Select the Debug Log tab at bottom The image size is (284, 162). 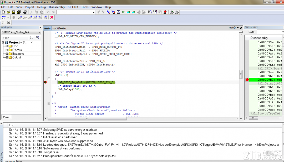pyautogui.click(x=9, y=161)
